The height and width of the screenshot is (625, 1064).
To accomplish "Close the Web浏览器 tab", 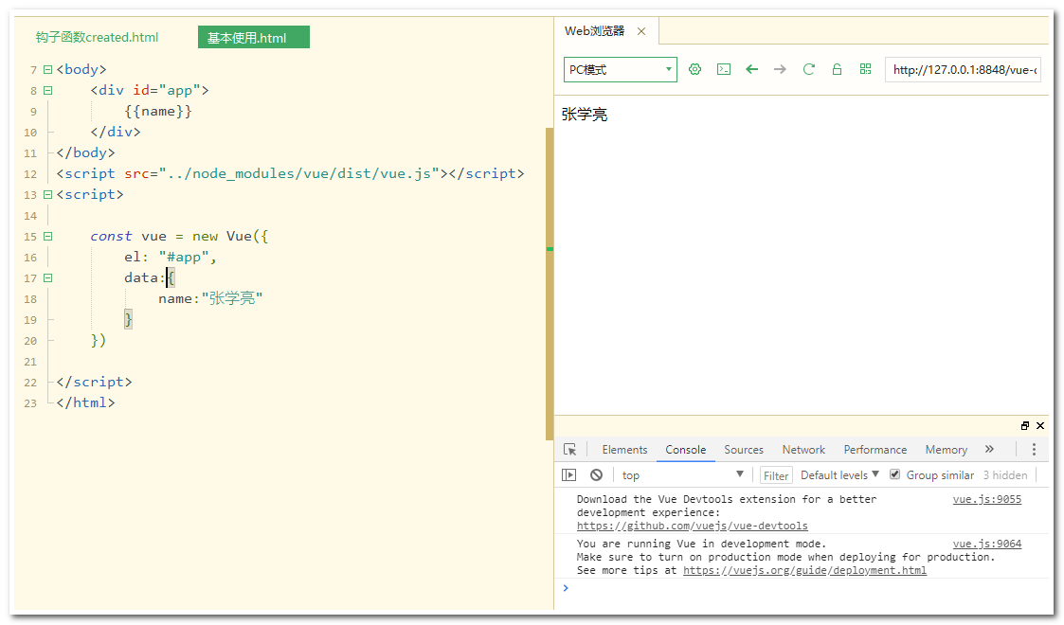I will click(x=641, y=31).
